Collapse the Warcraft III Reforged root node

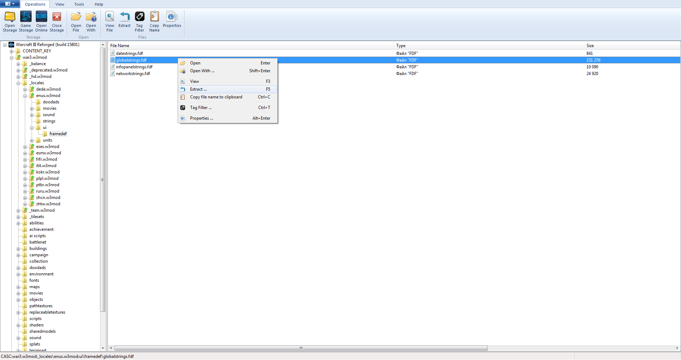click(x=5, y=45)
